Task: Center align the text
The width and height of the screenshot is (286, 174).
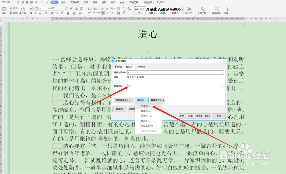Action: pyautogui.click(x=94, y=13)
